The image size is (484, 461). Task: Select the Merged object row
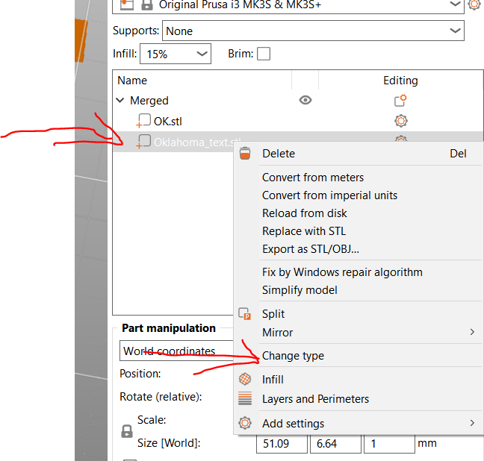pyautogui.click(x=297, y=101)
